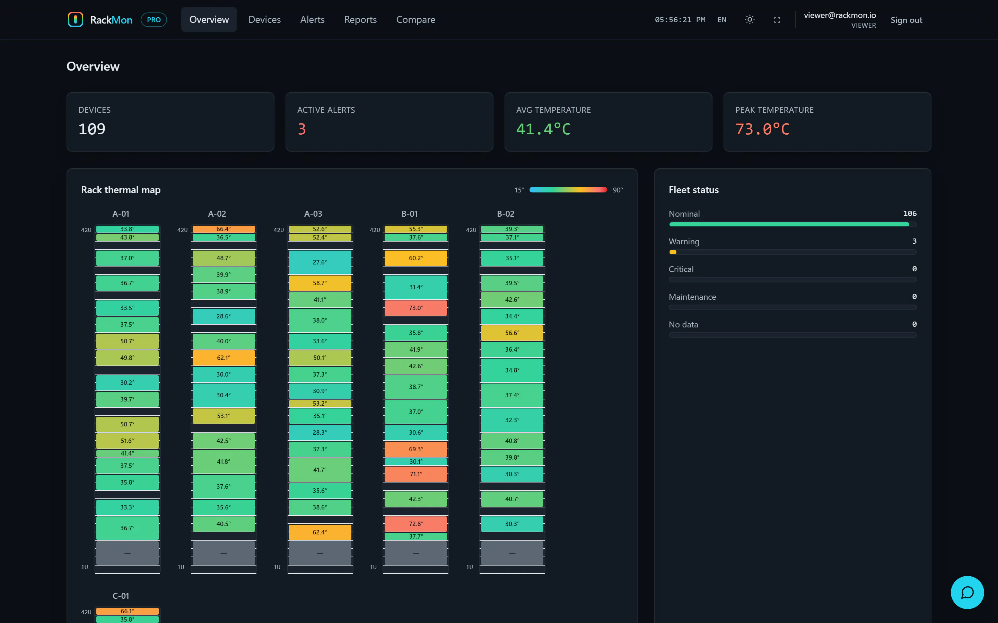Screen dimensions: 998x623
Task: Select the 71.1° device in rack B-01
Action: click(416, 474)
